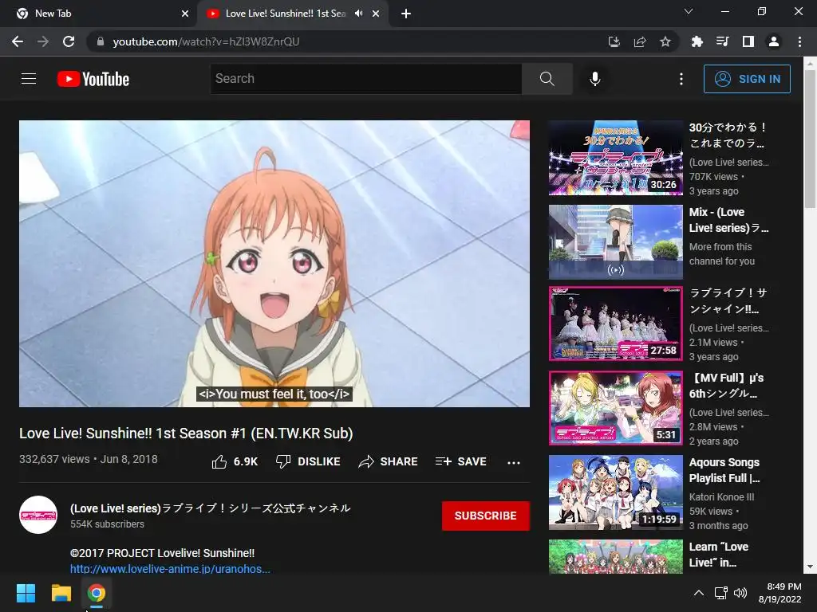Open File Explorer from taskbar

(61, 593)
